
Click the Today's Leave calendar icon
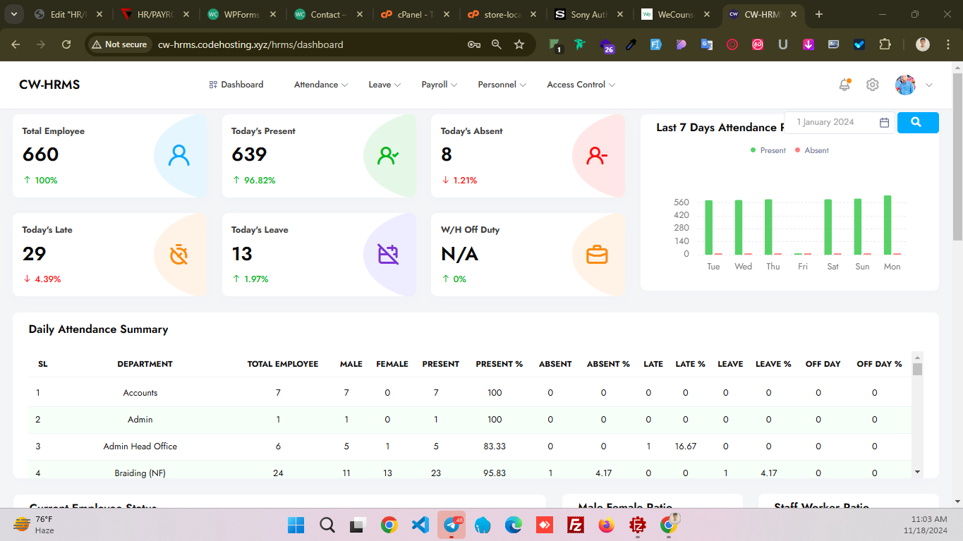388,254
